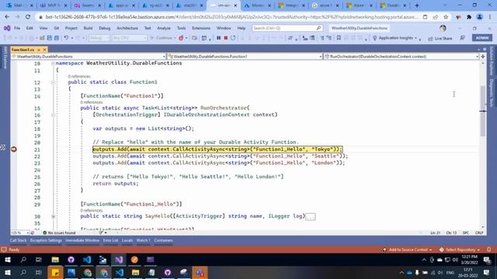Open the solution configuration Debug dropdown

[x=99, y=38]
